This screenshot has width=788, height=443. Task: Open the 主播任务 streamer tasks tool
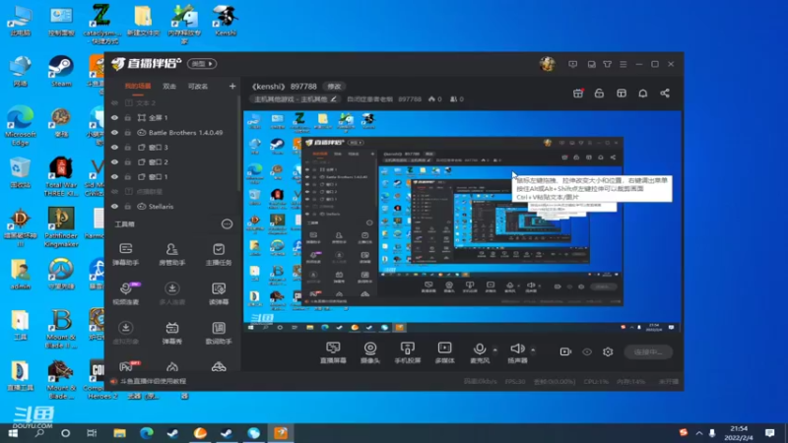click(219, 254)
